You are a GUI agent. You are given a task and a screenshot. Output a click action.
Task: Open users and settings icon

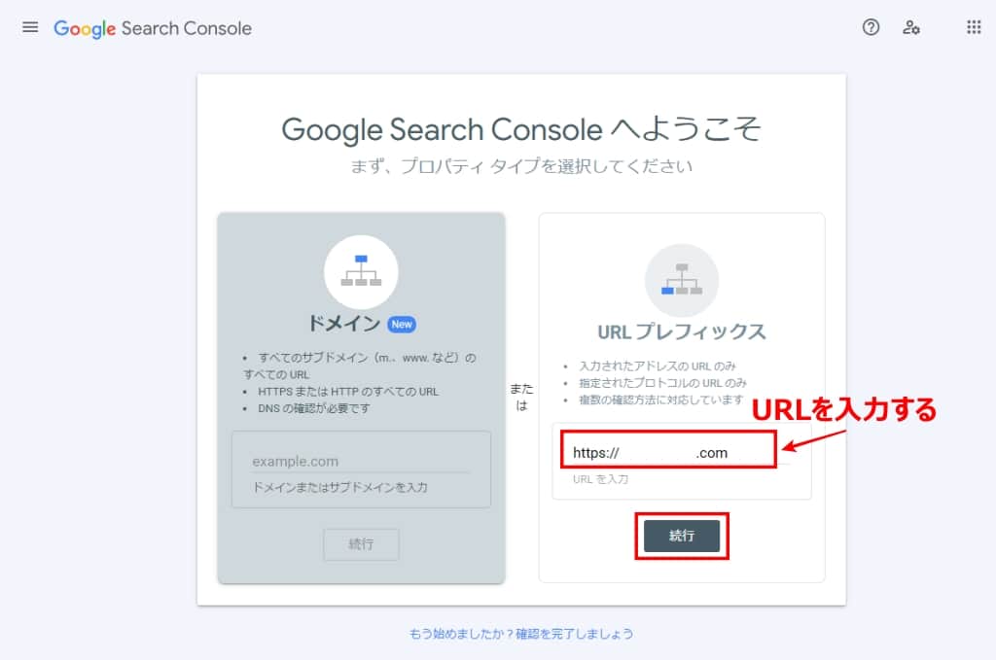pyautogui.click(x=910, y=27)
